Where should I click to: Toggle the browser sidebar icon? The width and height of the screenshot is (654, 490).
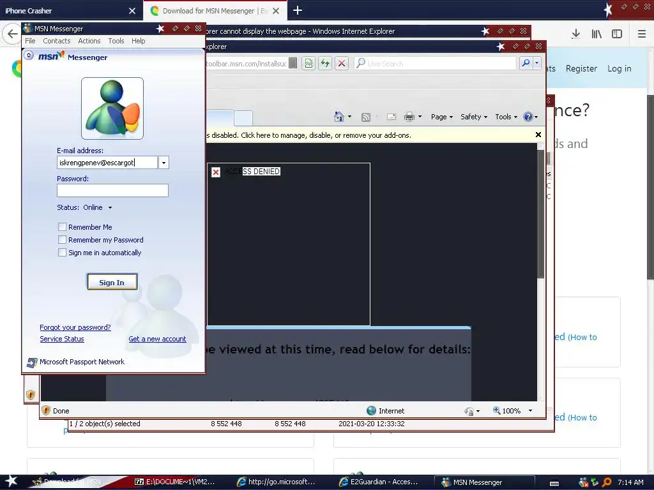pos(617,34)
